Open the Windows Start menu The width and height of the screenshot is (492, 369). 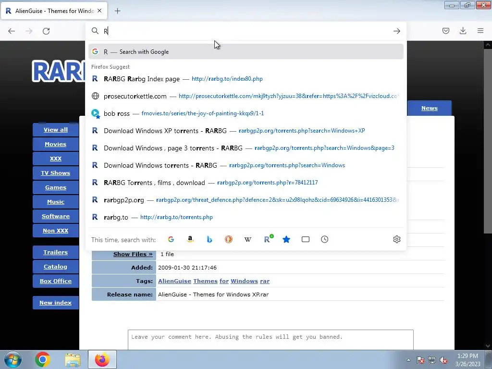[13, 359]
